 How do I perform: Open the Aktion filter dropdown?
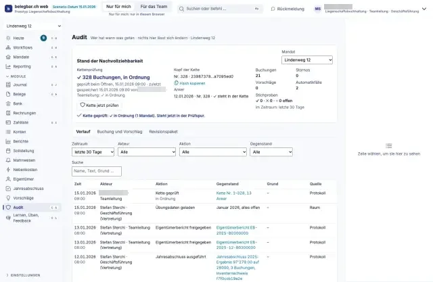point(212,151)
